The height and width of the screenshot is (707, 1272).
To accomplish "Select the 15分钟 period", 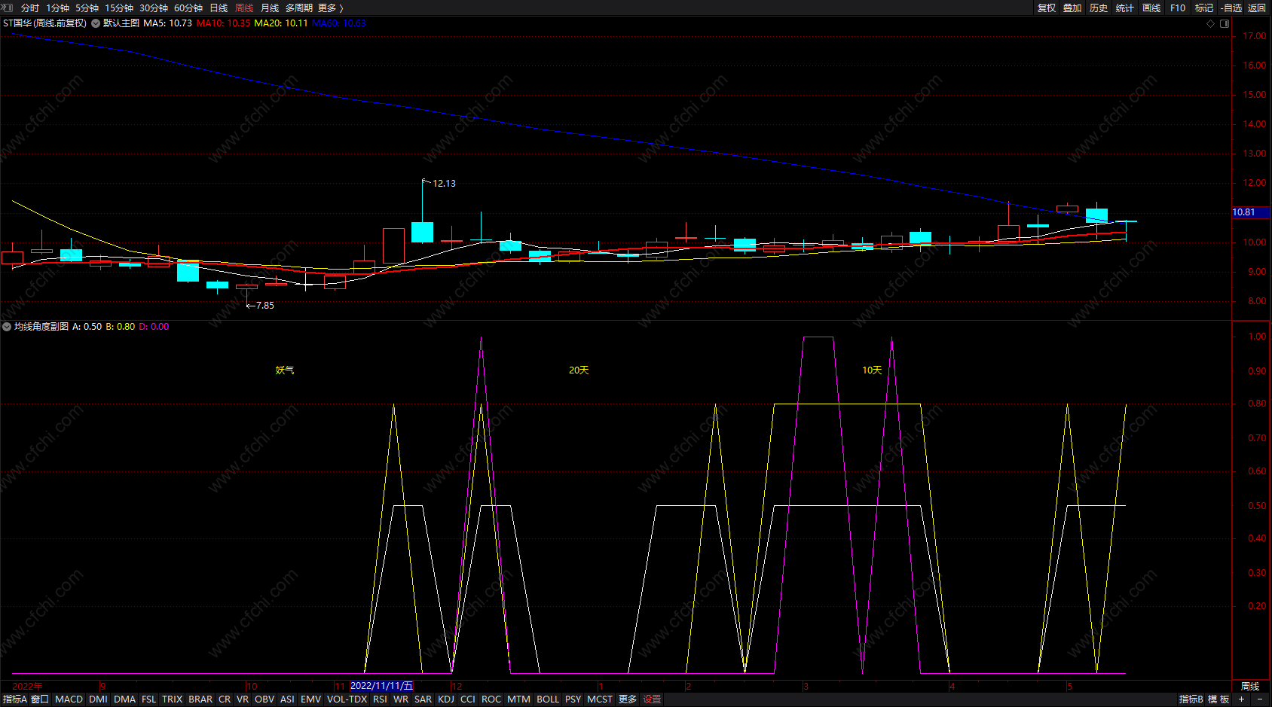I will pos(119,8).
